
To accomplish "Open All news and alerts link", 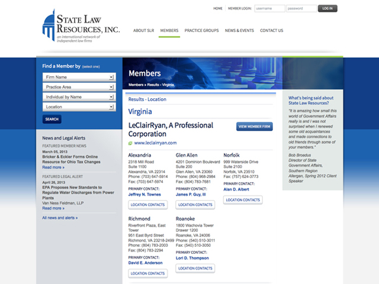I will coord(60,218).
